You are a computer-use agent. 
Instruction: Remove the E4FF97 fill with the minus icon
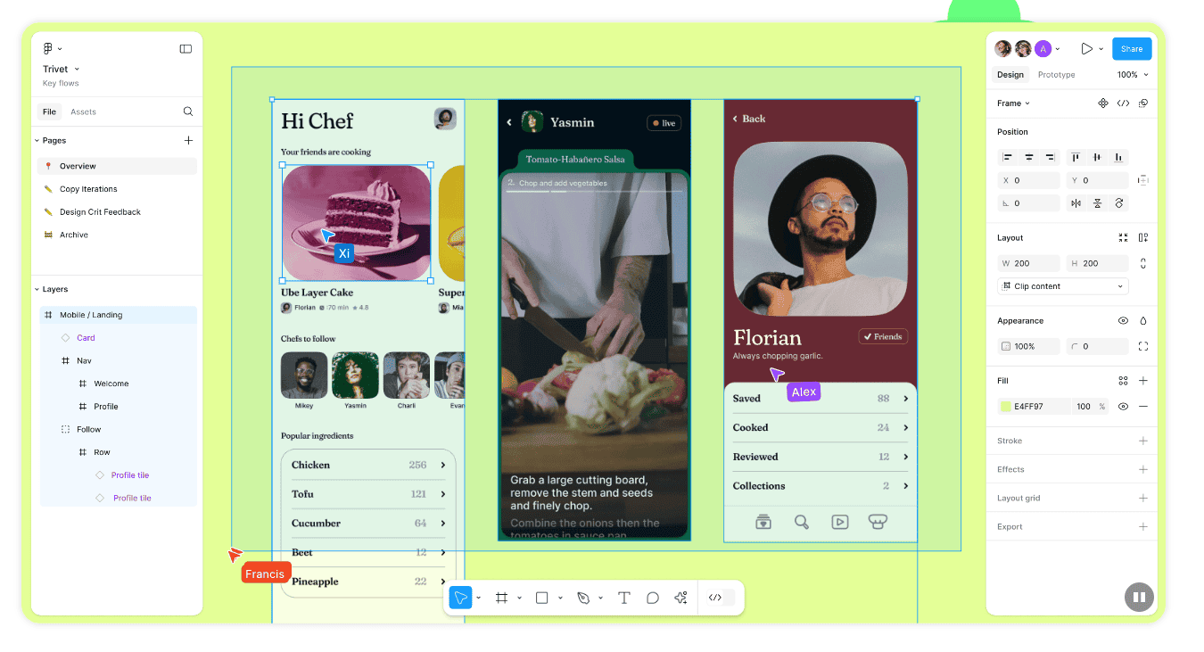(x=1143, y=406)
